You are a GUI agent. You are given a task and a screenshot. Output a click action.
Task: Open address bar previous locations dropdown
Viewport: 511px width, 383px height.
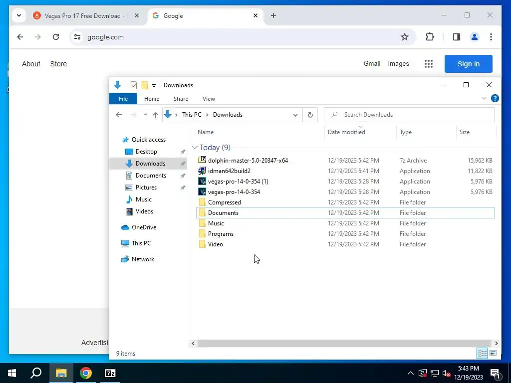(x=295, y=115)
